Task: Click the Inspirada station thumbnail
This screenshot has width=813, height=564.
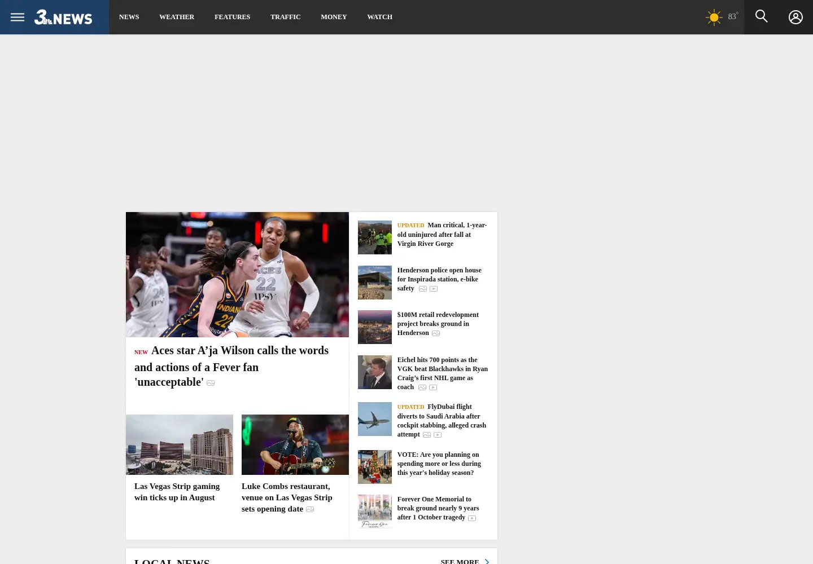Action: pos(375,283)
